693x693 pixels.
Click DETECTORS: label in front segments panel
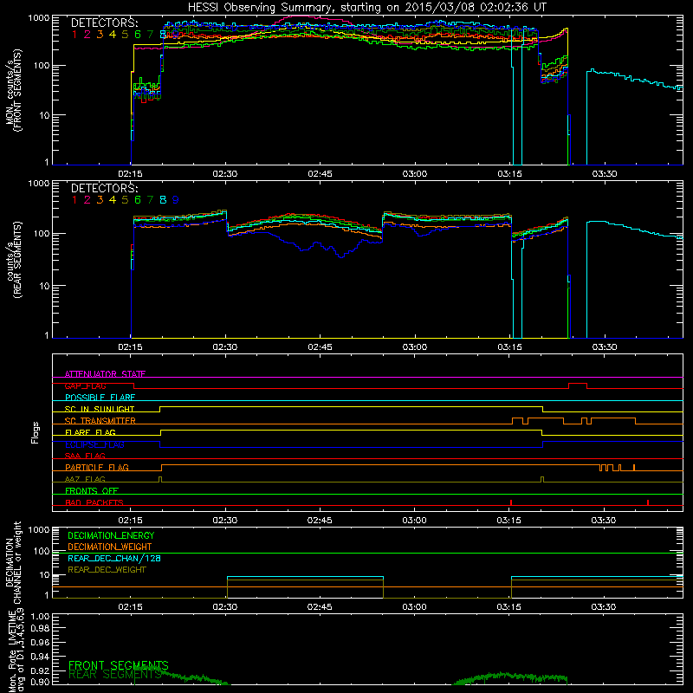point(104,23)
